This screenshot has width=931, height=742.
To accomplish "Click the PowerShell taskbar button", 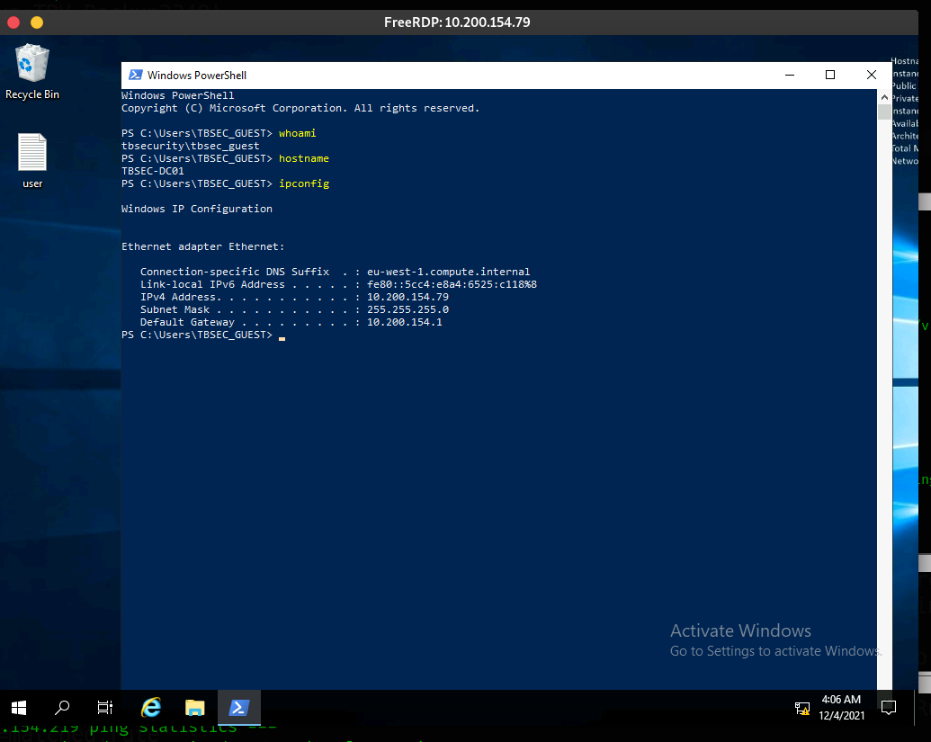I will point(238,707).
